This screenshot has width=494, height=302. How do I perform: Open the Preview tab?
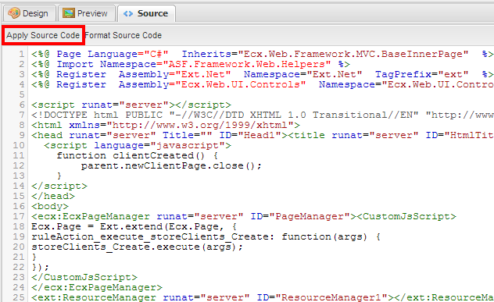coord(86,13)
